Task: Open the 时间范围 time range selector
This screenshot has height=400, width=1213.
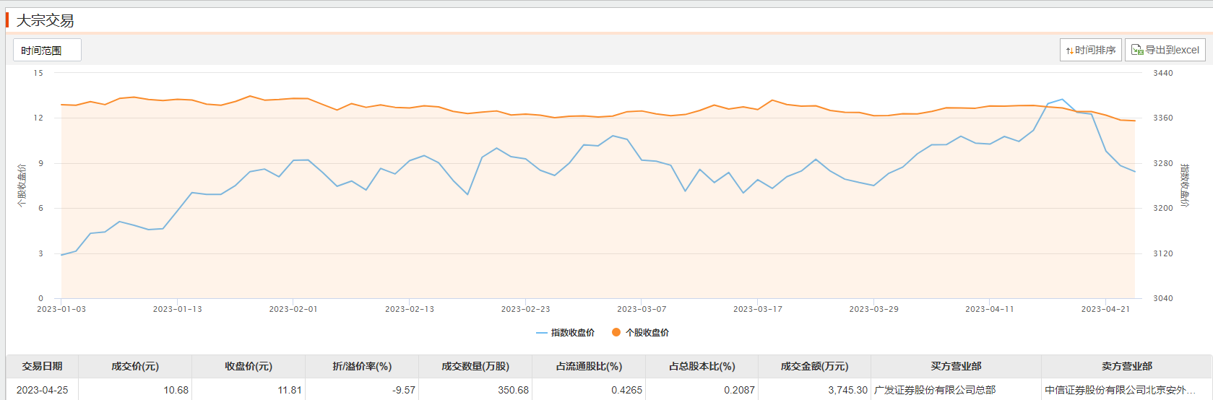Action: coord(47,50)
